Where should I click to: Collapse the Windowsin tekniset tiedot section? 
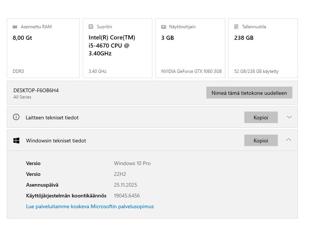tap(289, 140)
